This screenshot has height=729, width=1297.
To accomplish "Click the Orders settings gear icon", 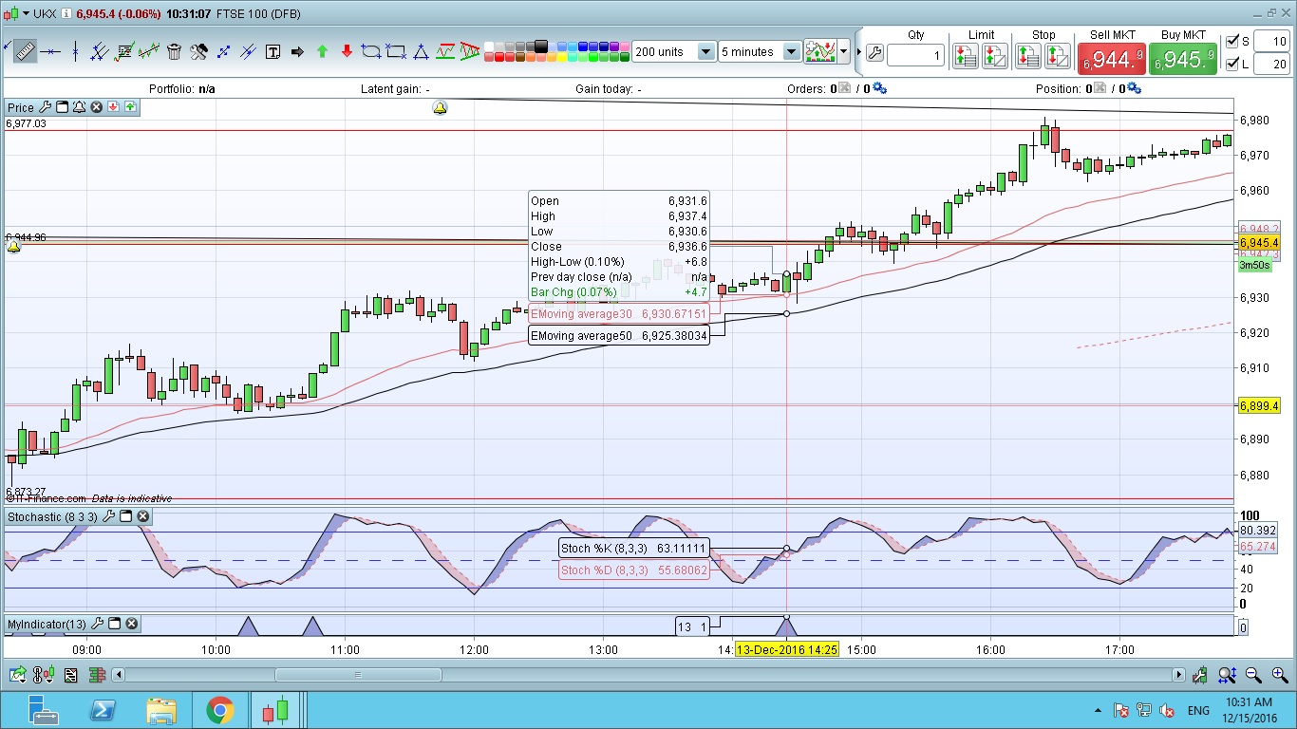I will click(879, 88).
